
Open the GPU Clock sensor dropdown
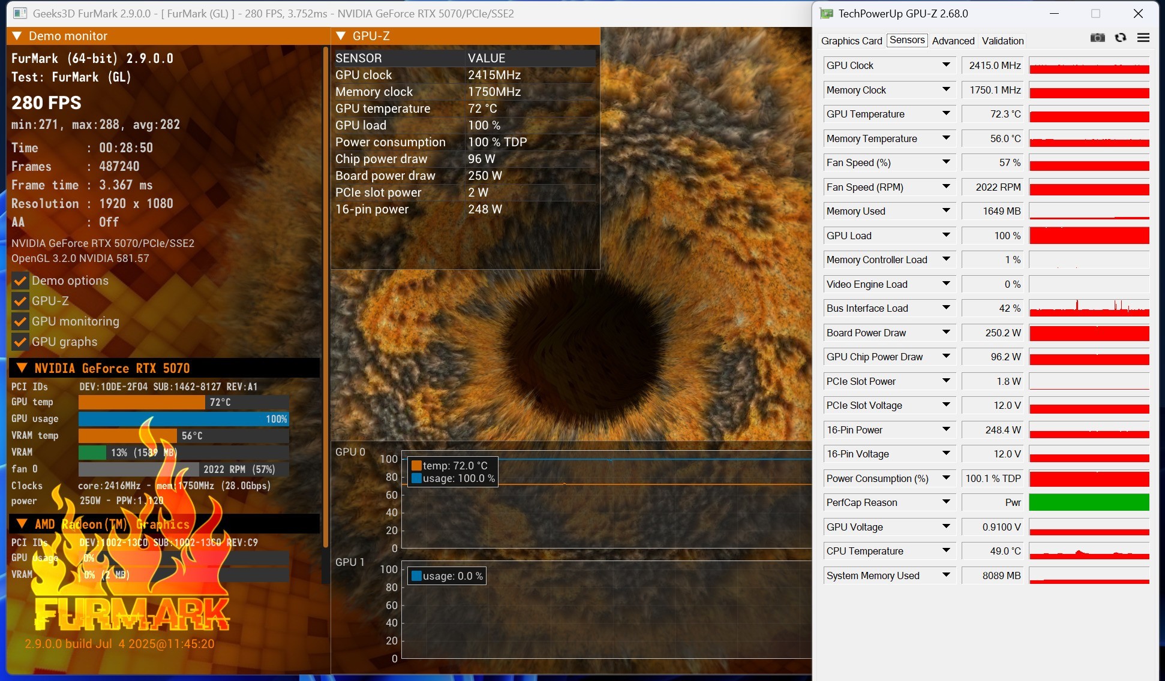946,65
